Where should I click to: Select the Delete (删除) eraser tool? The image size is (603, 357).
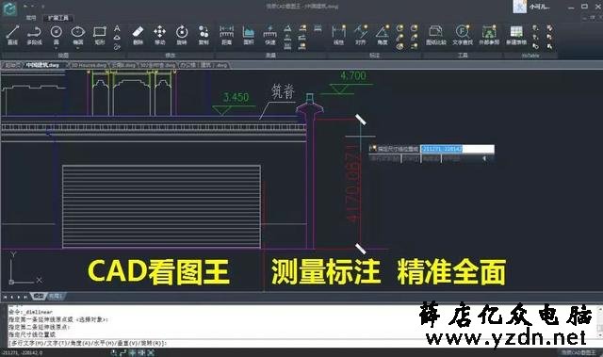coord(138,35)
